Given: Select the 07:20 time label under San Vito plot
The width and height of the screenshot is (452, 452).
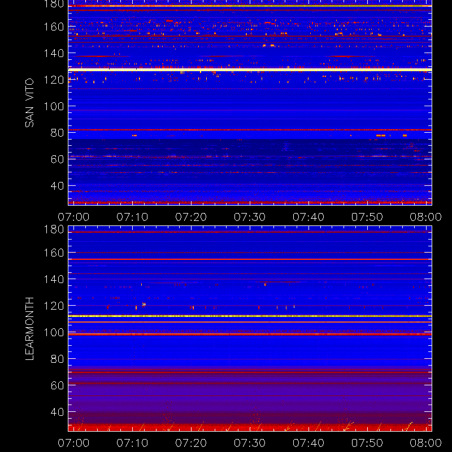Looking at the screenshot, I should (191, 217).
